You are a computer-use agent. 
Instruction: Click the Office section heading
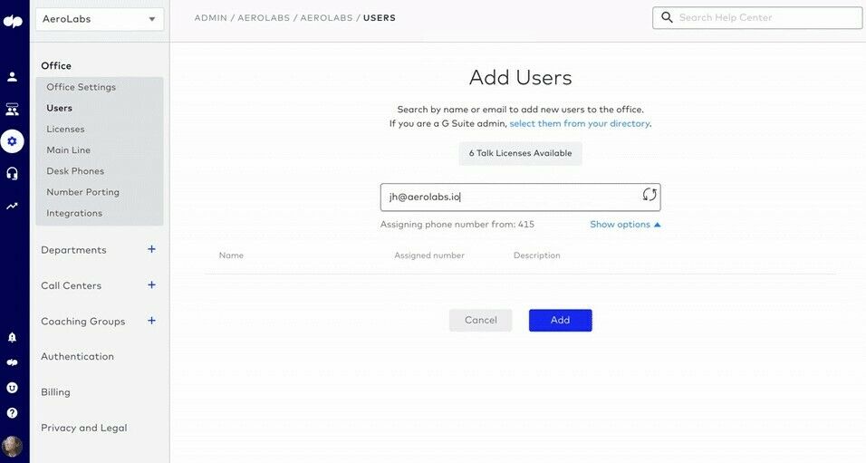click(56, 65)
